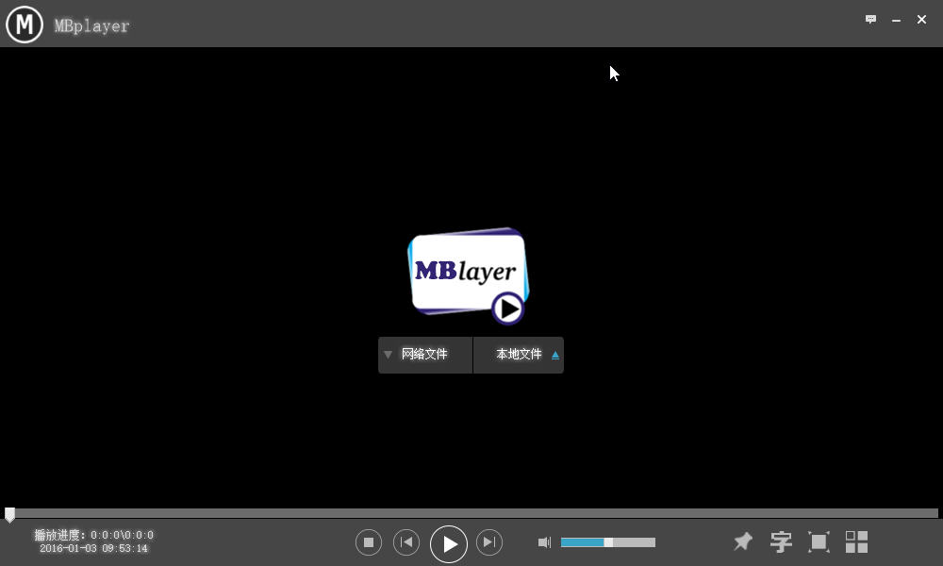Toggle the pin always-on-top icon

click(743, 541)
